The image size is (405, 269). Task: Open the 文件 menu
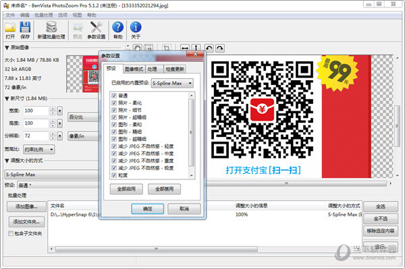[10, 16]
